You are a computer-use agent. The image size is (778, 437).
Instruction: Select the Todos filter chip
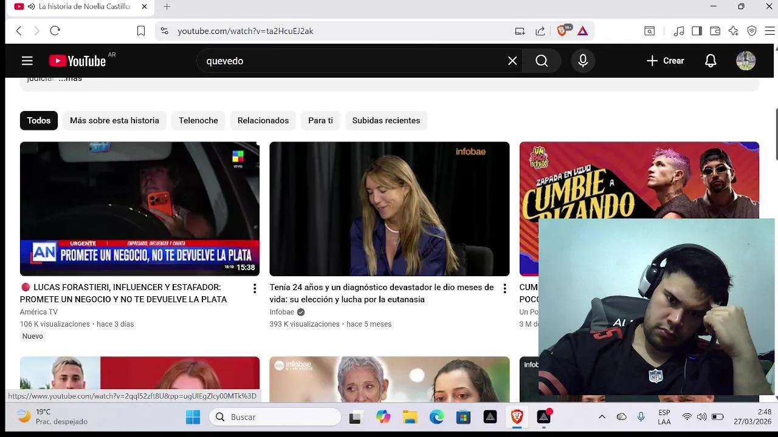[39, 120]
